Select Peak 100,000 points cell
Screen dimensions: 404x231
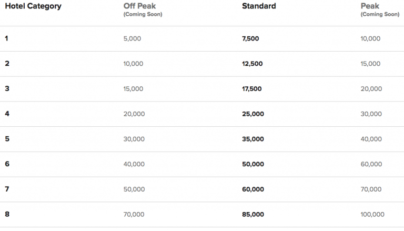(372, 215)
